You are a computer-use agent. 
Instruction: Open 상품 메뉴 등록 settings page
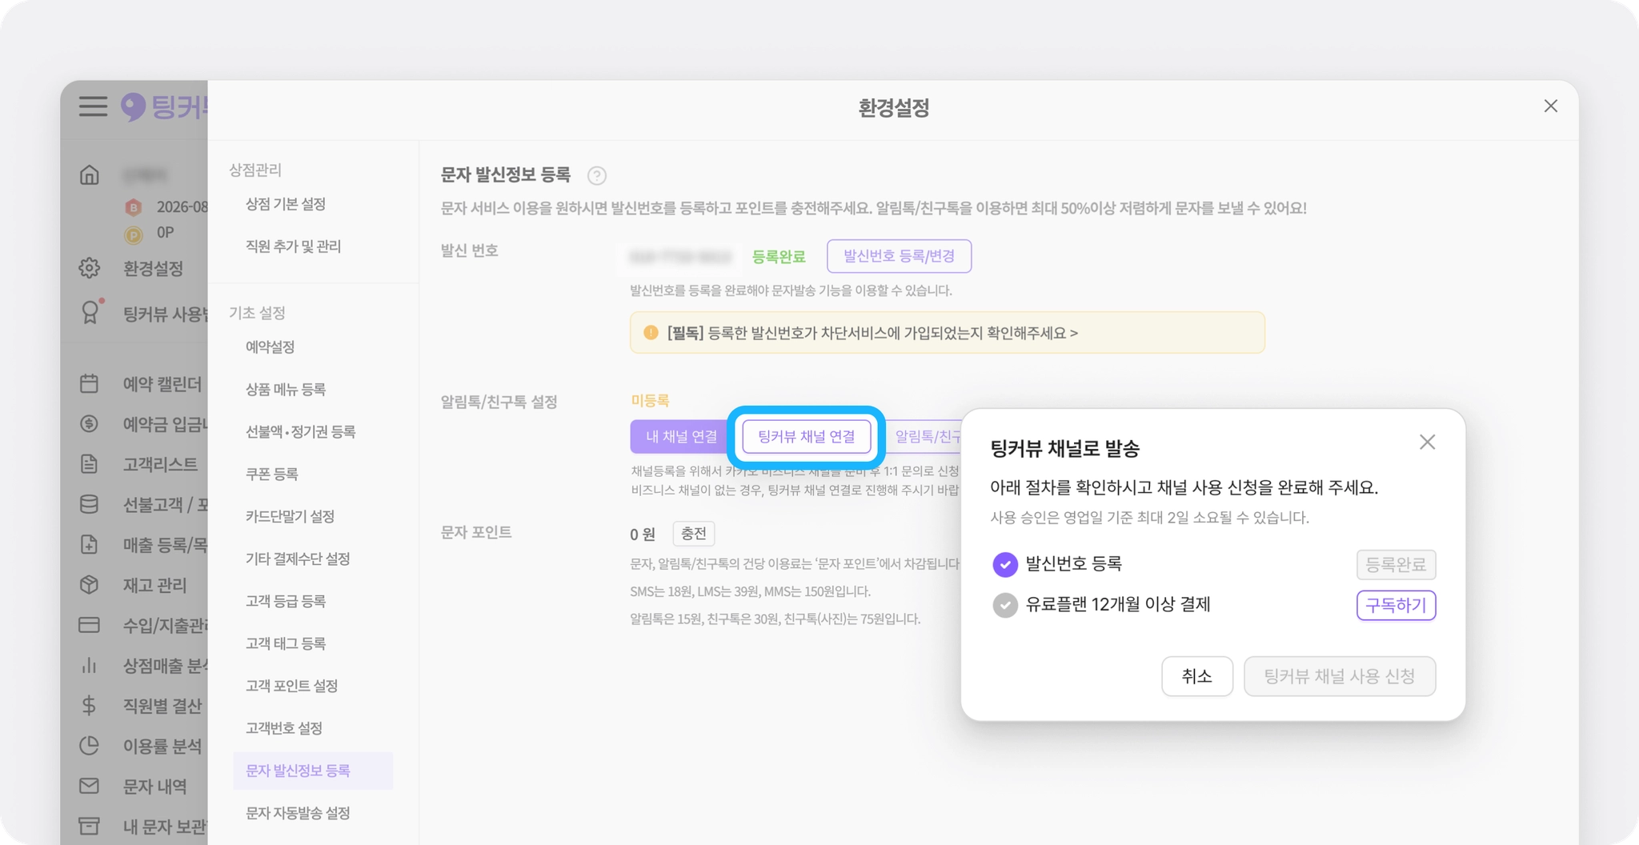click(286, 390)
